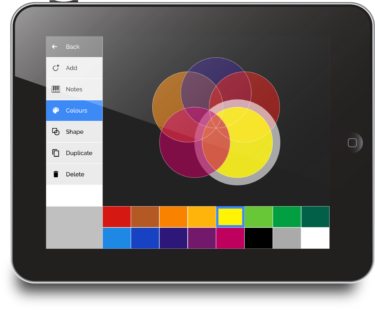Select the Colours menu label
Screen dimensions: 375x310
(x=77, y=110)
